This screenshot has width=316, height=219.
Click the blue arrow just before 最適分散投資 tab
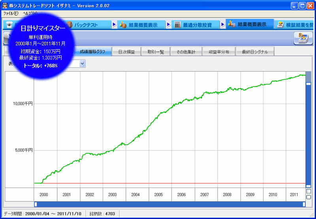tap(169, 25)
